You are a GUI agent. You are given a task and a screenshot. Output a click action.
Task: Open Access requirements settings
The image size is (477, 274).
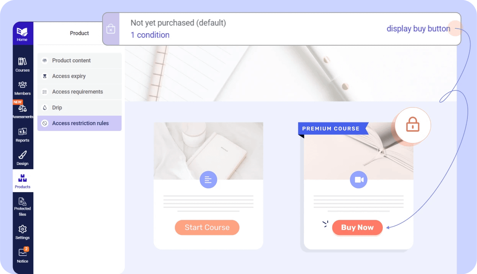77,92
